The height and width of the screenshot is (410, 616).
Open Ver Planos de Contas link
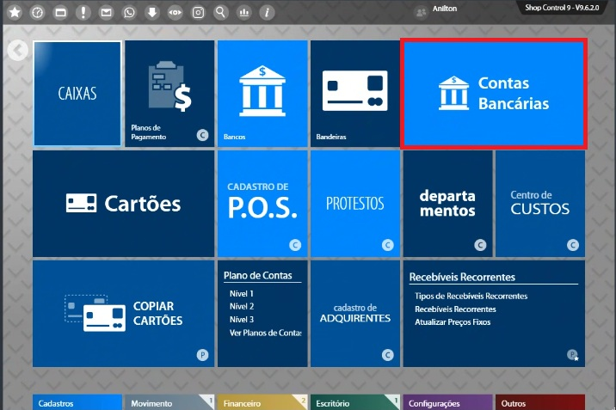266,333
